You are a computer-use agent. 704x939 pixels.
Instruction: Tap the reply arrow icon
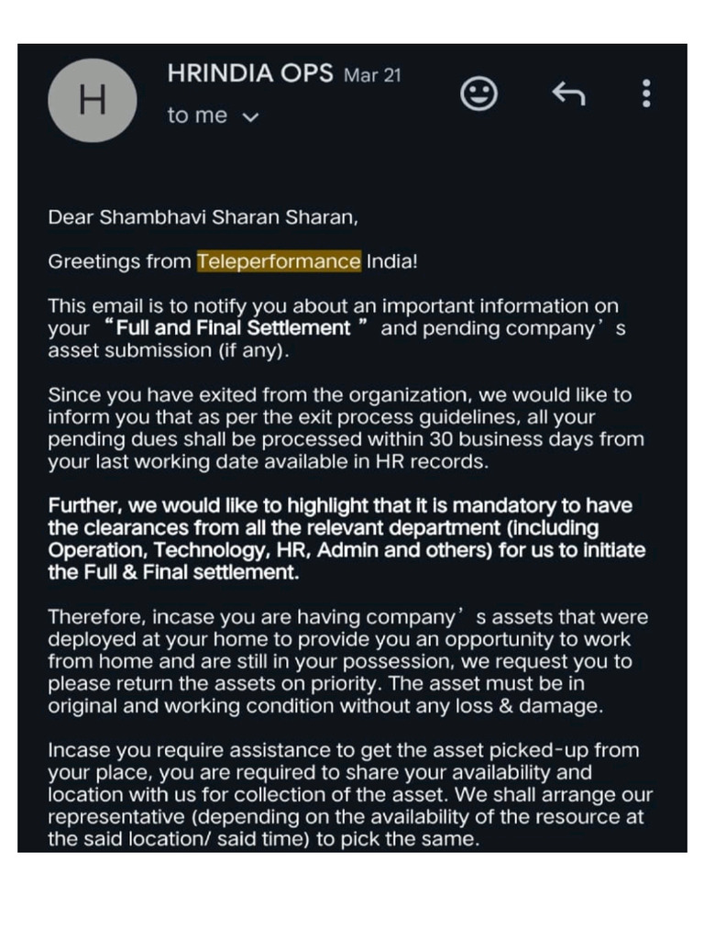click(x=567, y=93)
